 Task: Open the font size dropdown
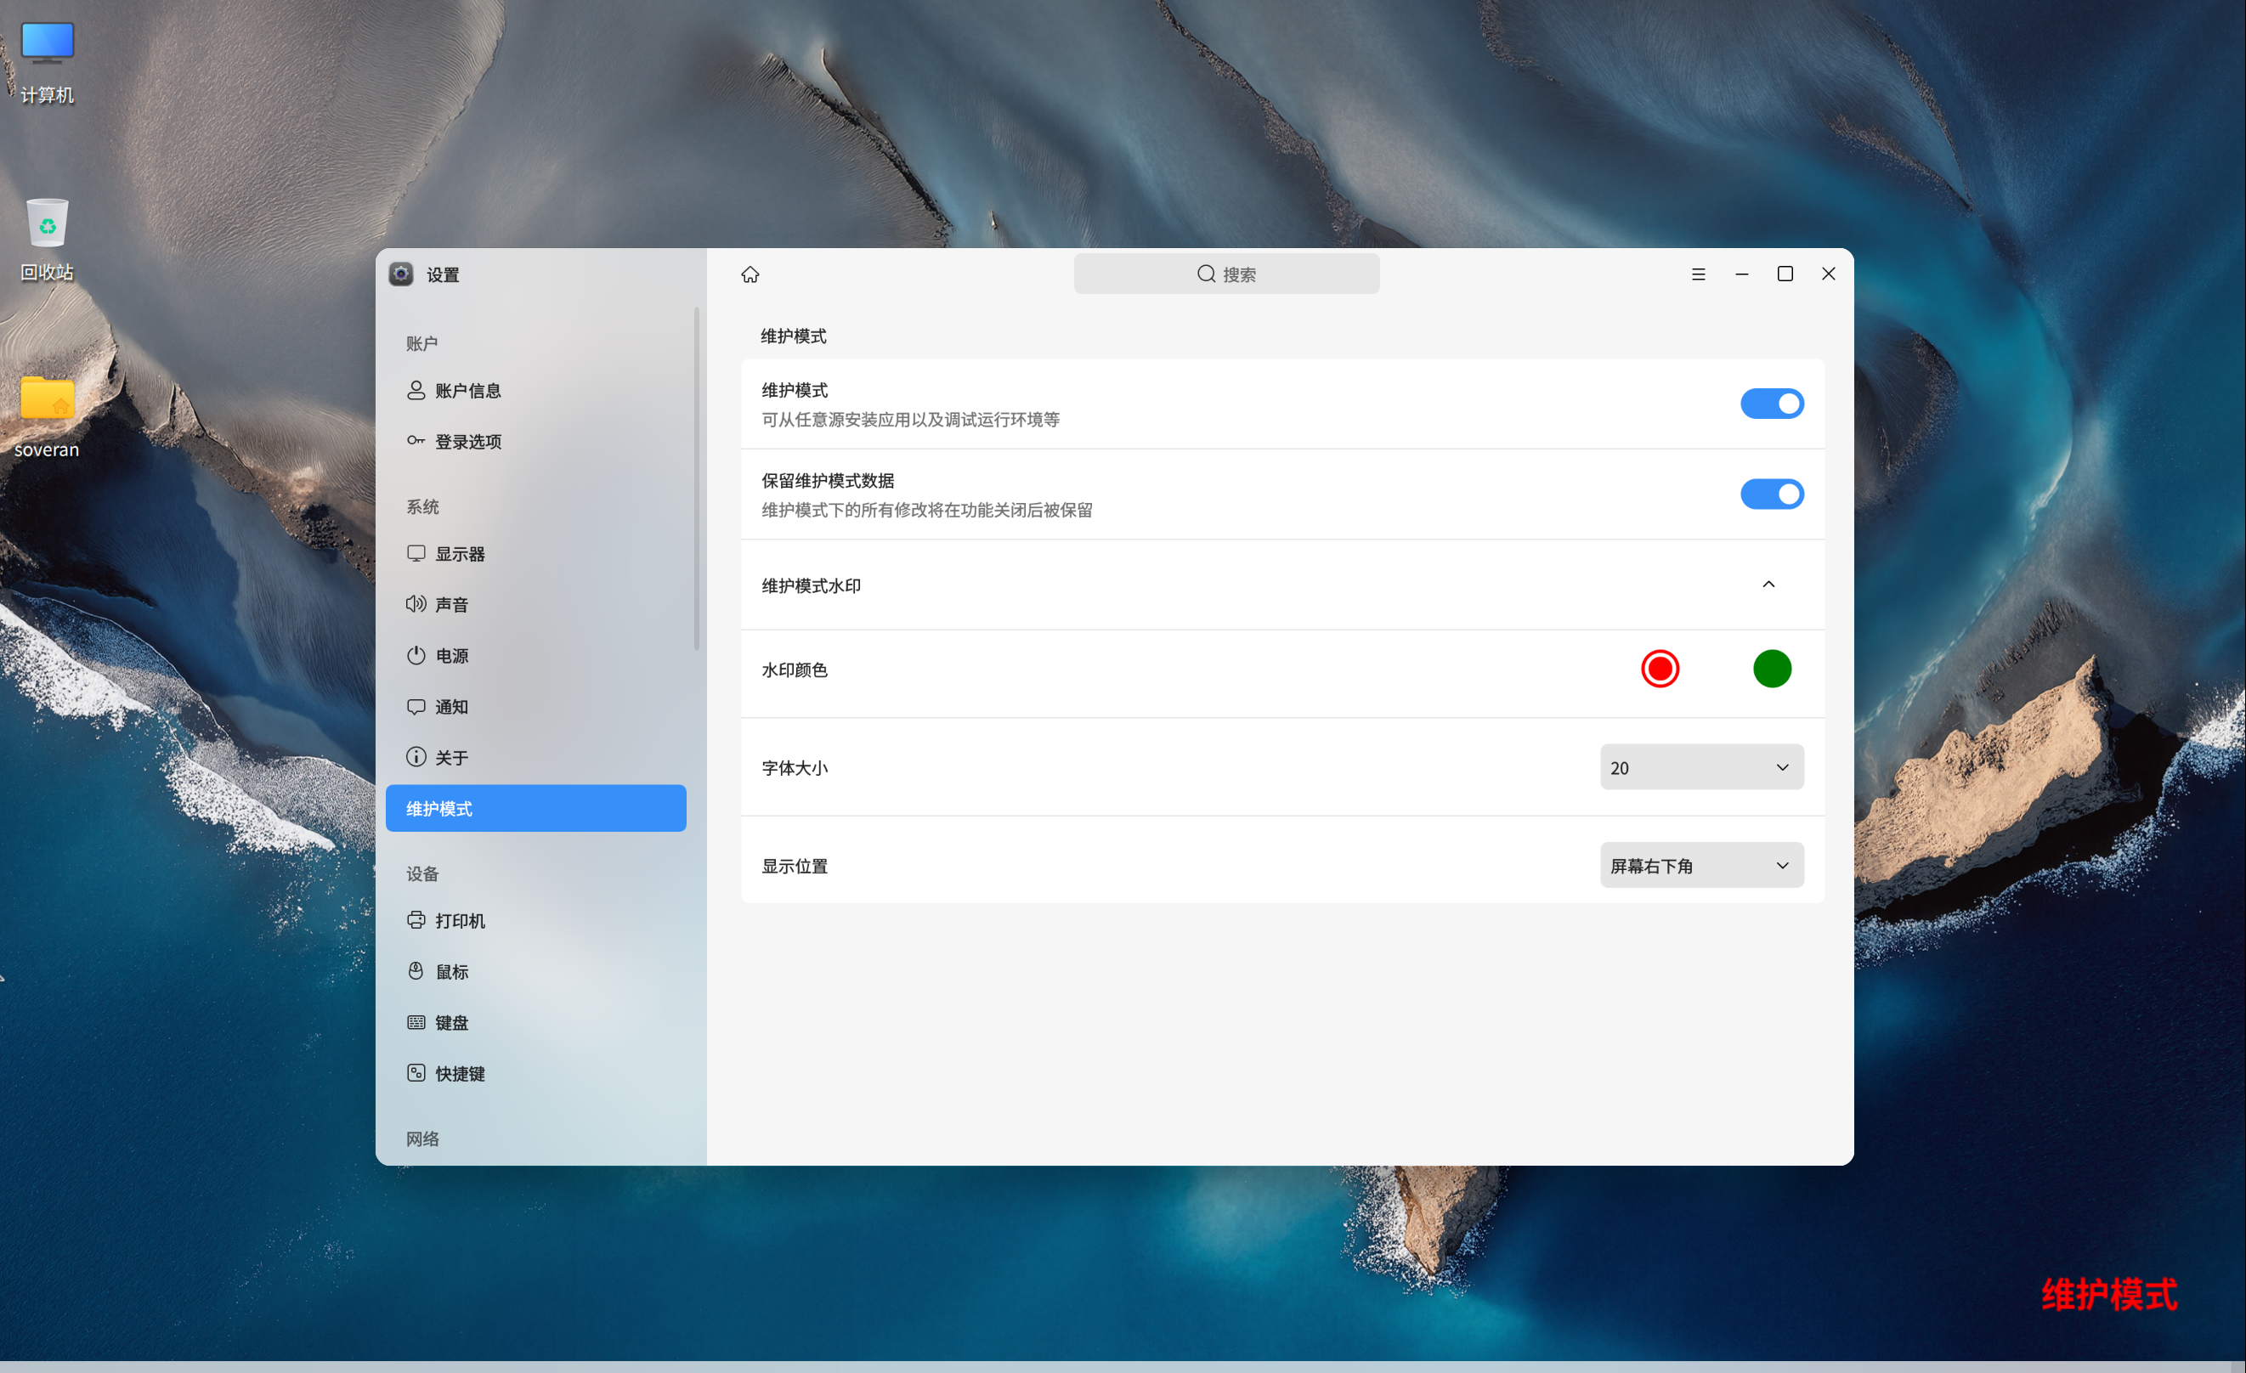[1701, 767]
